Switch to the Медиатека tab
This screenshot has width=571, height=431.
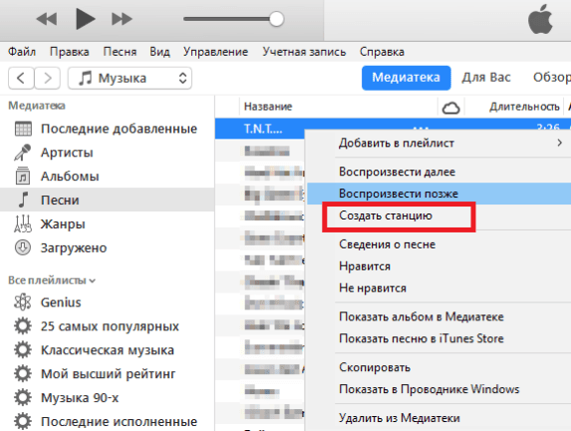pos(406,78)
